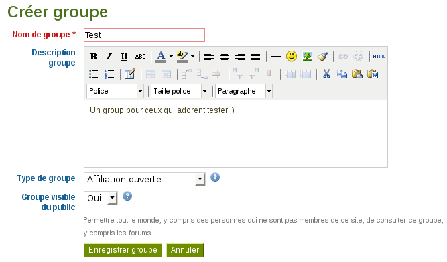Show help for Groupe visible du public
Screen dimensions: 447x262
pyautogui.click(x=127, y=196)
